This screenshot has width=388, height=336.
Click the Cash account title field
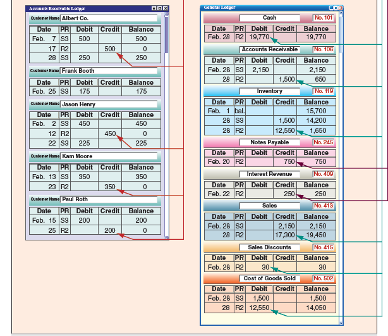click(269, 18)
